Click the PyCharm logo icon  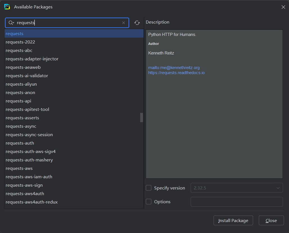[7, 7]
